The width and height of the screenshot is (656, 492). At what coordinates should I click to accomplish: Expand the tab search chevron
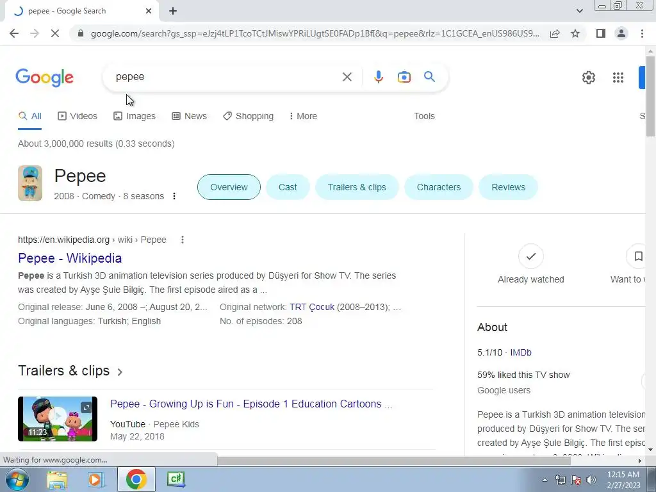(x=579, y=11)
